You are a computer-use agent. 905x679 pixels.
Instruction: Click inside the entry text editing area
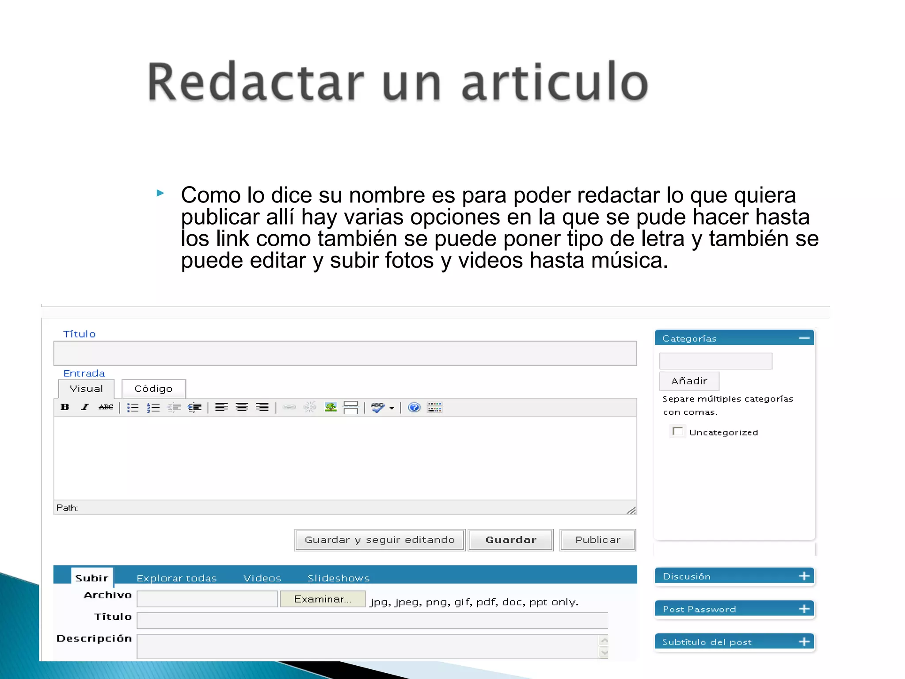pyautogui.click(x=345, y=458)
